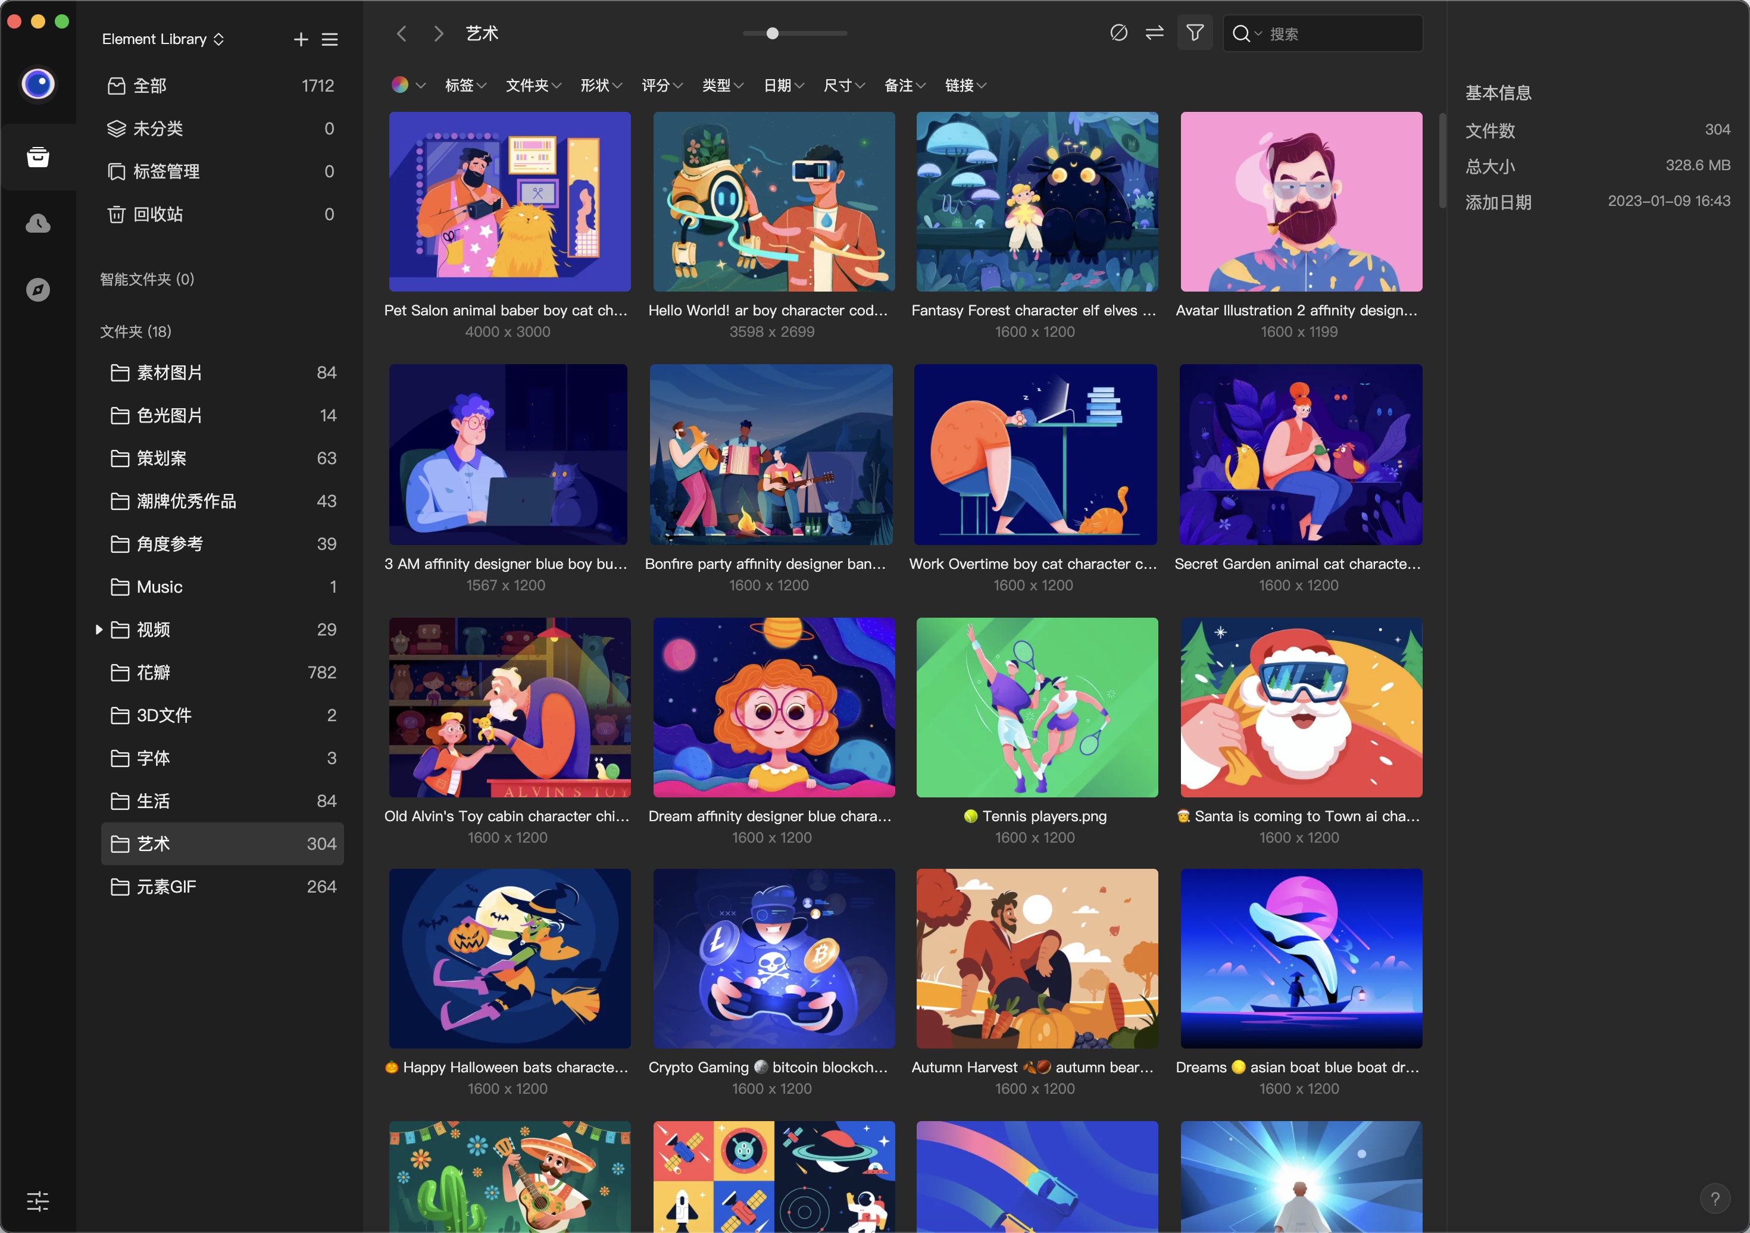Open the compass explore icon in sidebar
This screenshot has height=1233, width=1750.
37,290
